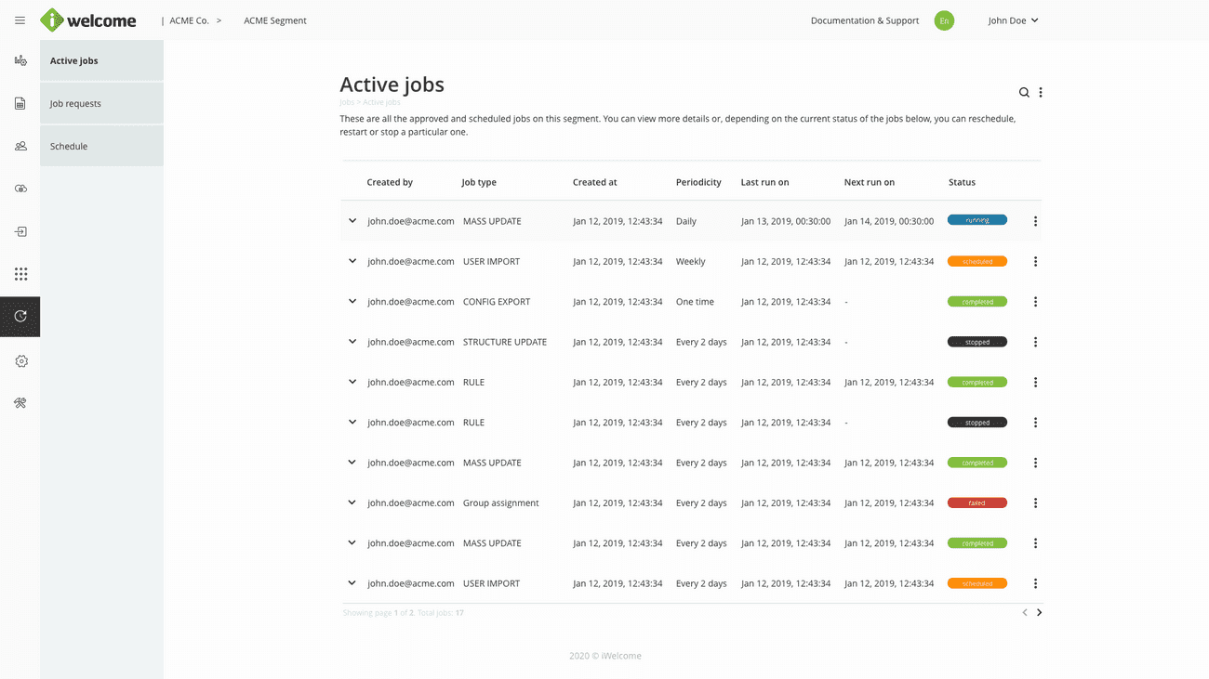The width and height of the screenshot is (1209, 679).
Task: Click Documentation & Support link
Action: (x=864, y=20)
